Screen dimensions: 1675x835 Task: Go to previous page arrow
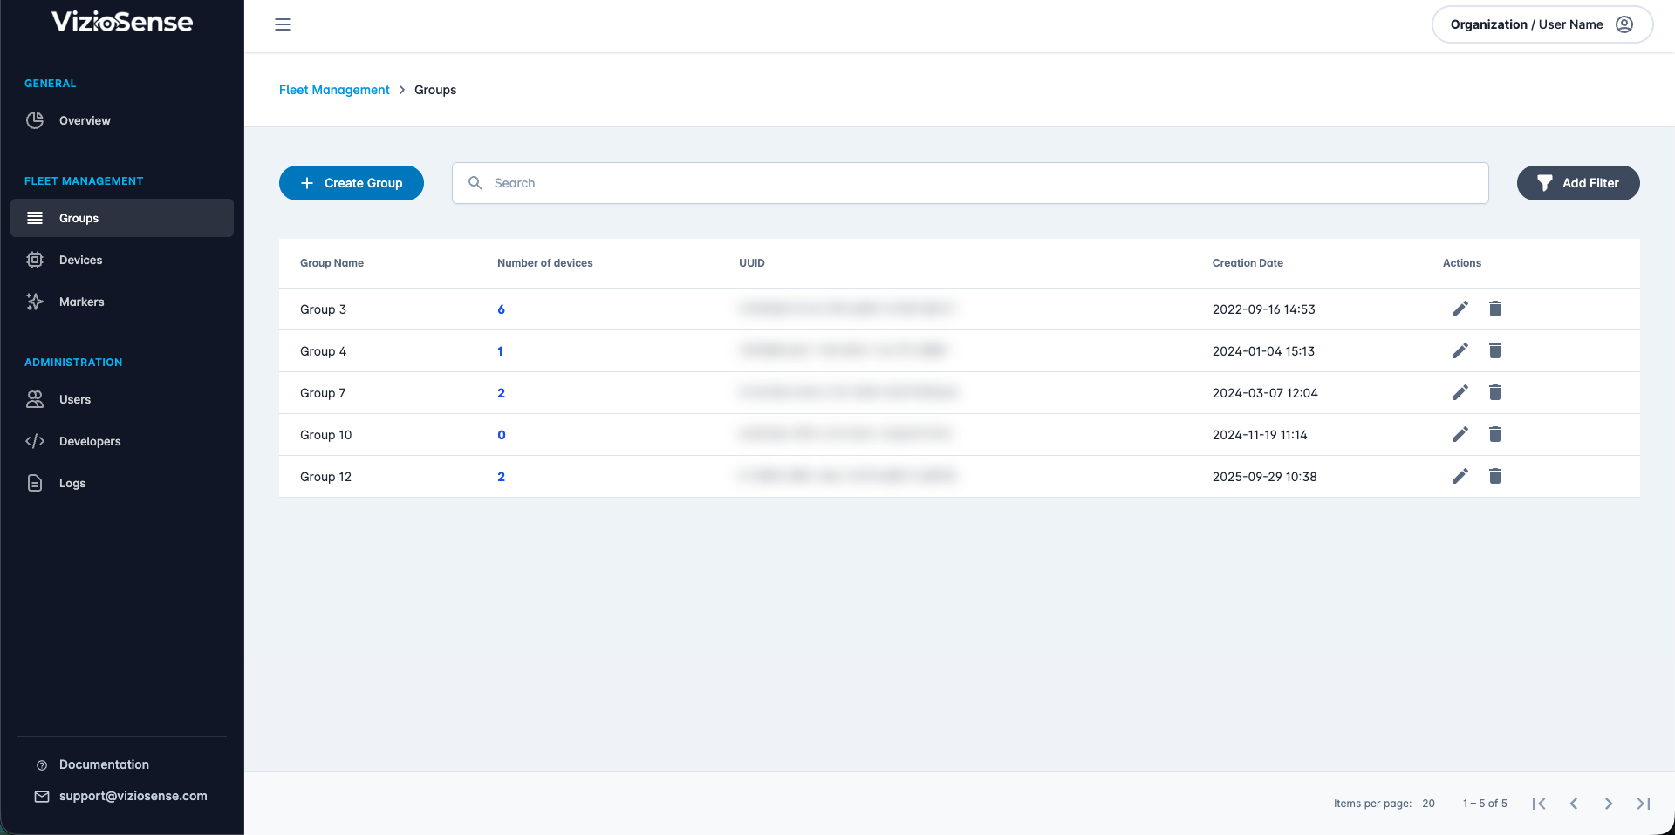tap(1574, 804)
